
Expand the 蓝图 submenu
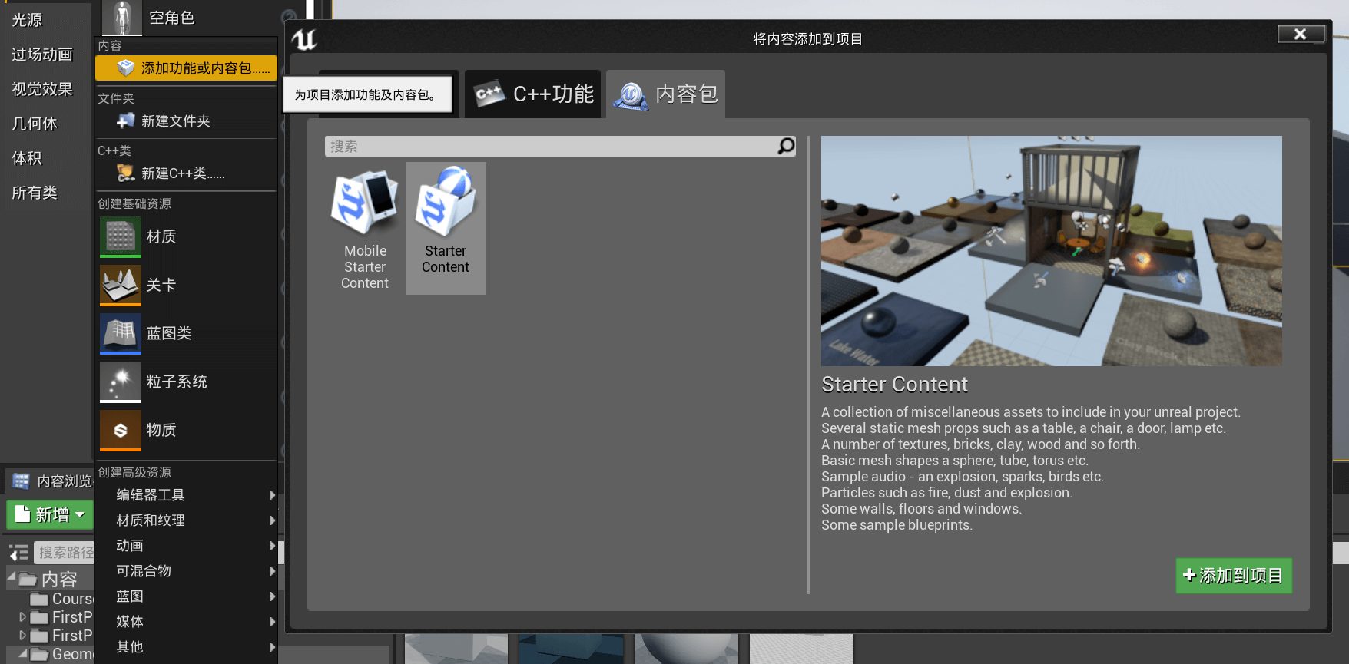(186, 596)
